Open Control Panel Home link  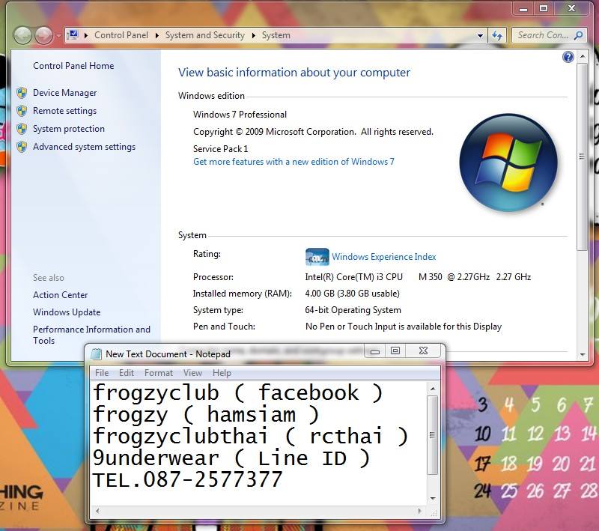[73, 66]
